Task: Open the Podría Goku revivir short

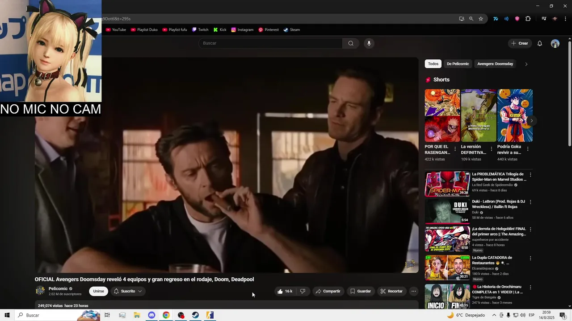Action: tap(515, 115)
